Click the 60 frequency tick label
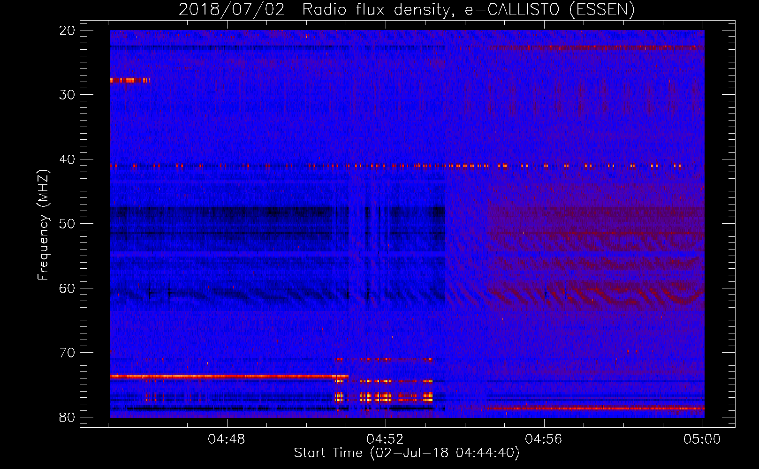 coord(67,288)
